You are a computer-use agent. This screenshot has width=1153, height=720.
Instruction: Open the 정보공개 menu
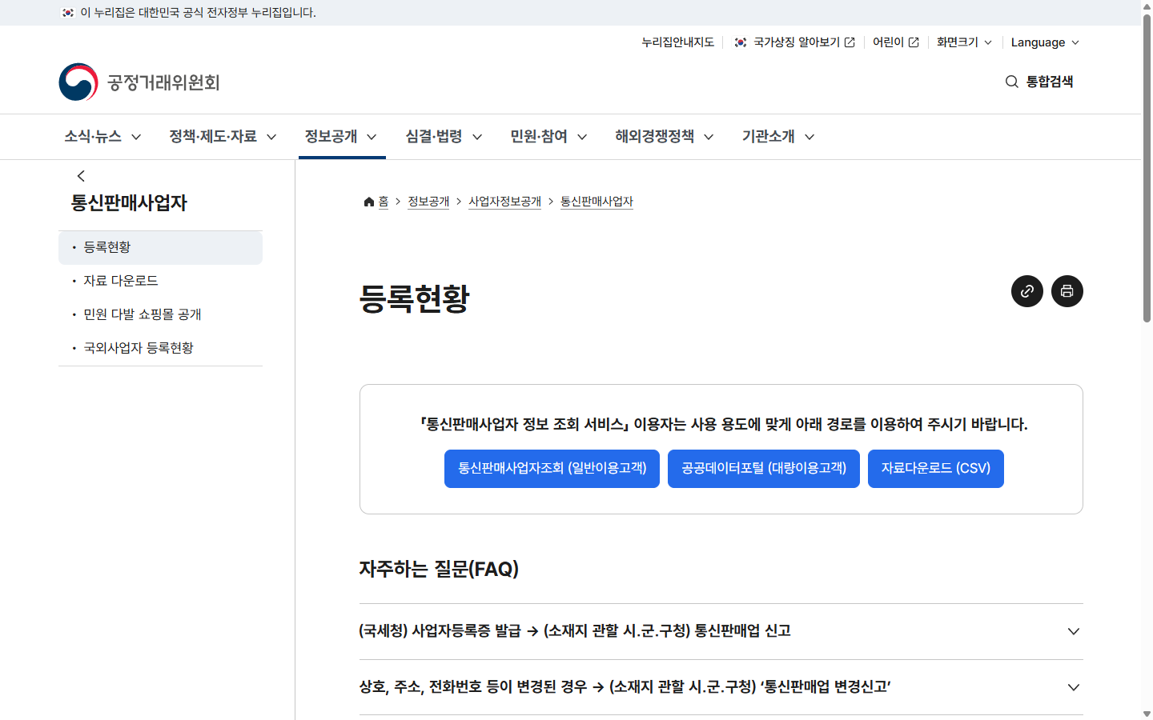pos(341,137)
